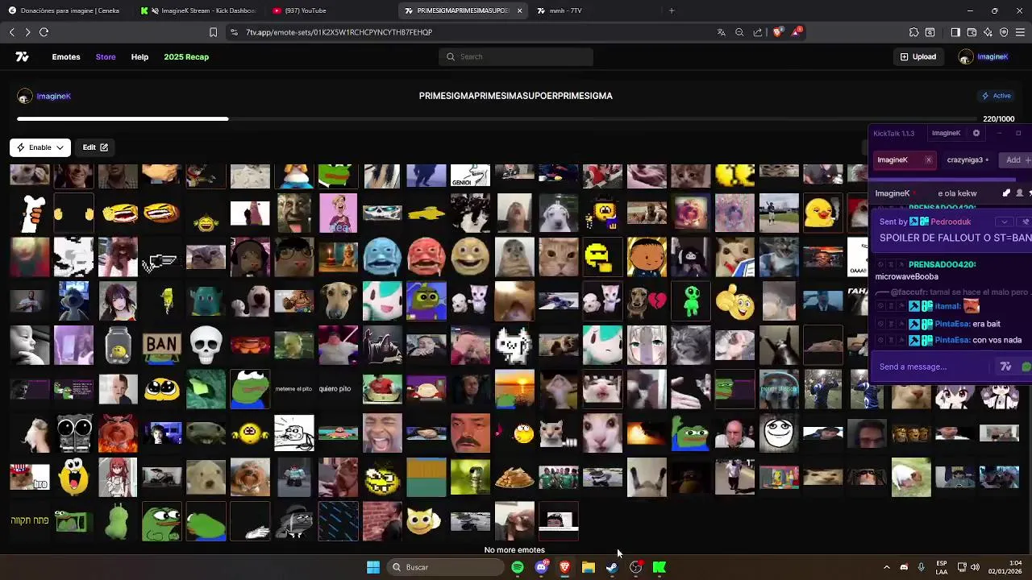Viewport: 1032px width, 580px height.
Task: Click the 7TV logo icon
Action: [22, 56]
